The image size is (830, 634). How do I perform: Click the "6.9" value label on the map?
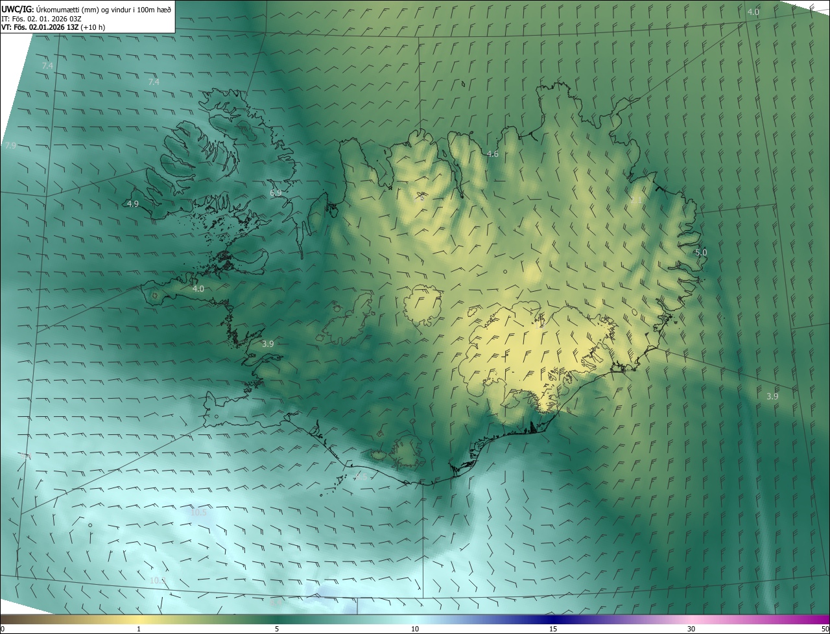(x=276, y=193)
